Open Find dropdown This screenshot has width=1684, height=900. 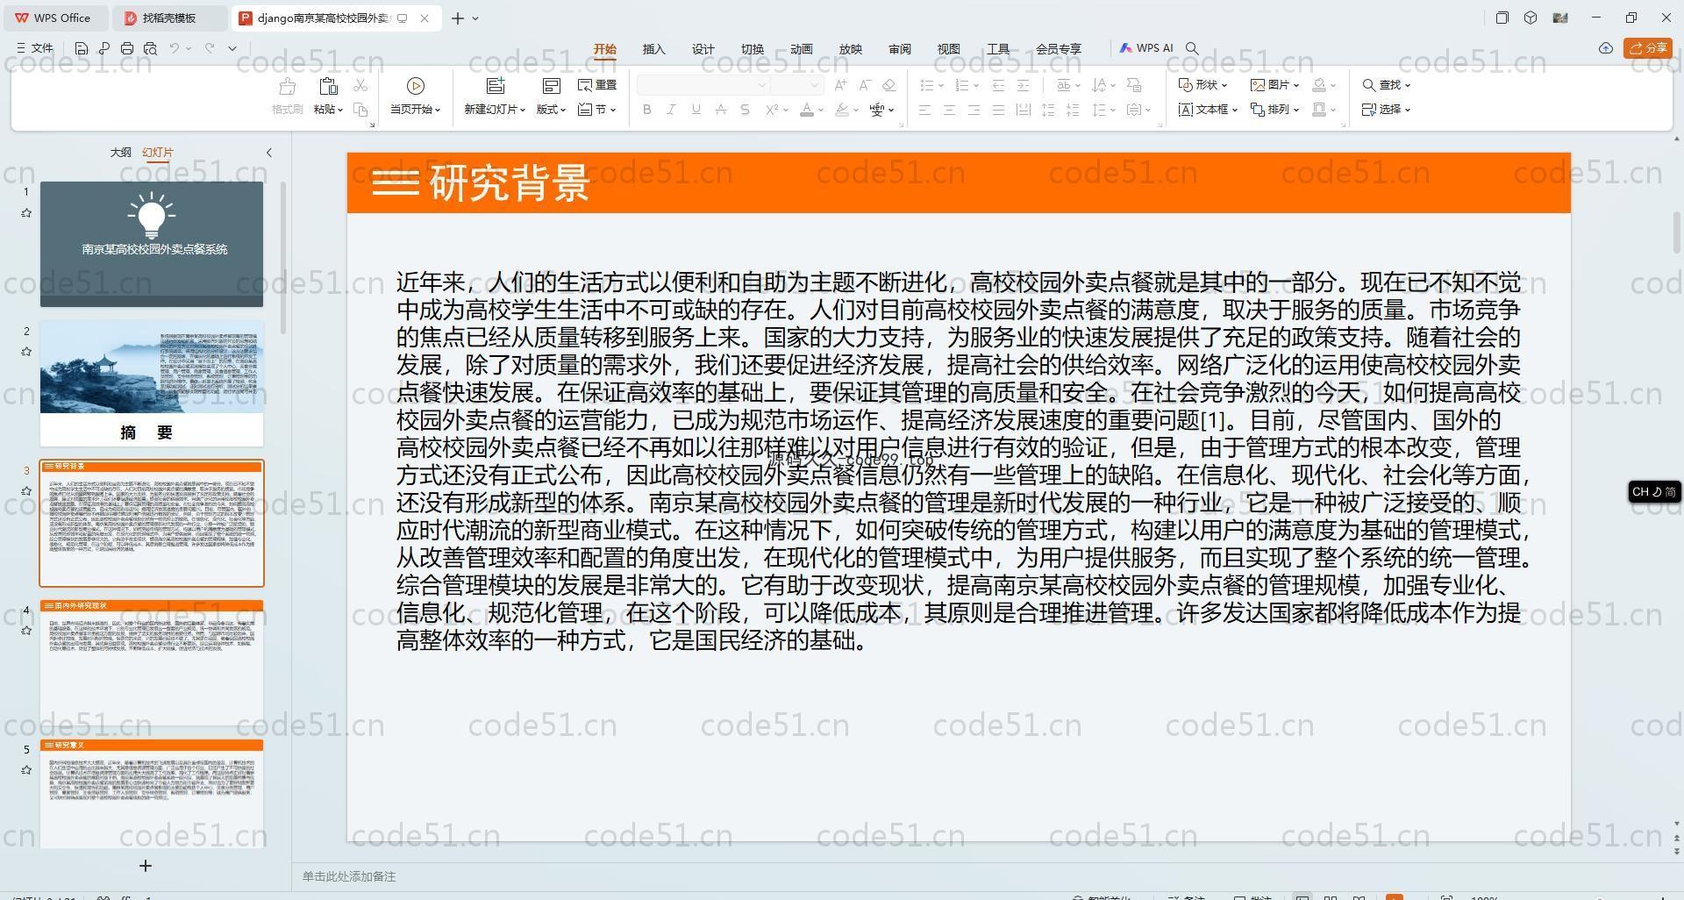tap(1386, 85)
